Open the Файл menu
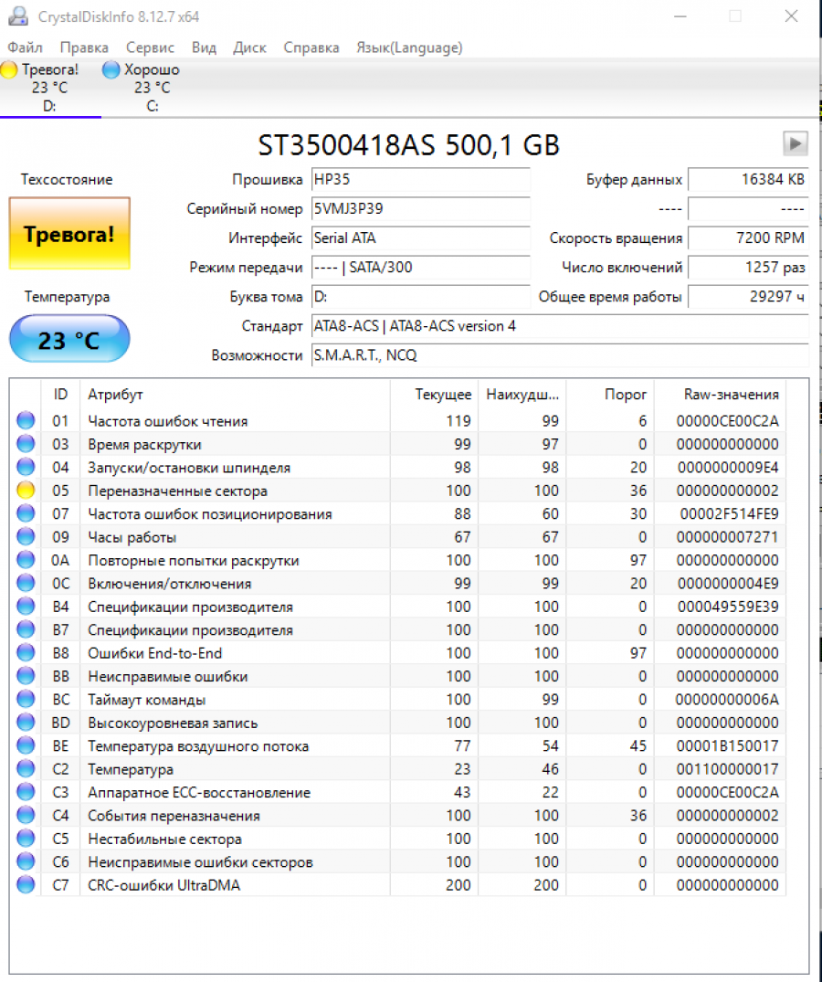 click(x=25, y=48)
